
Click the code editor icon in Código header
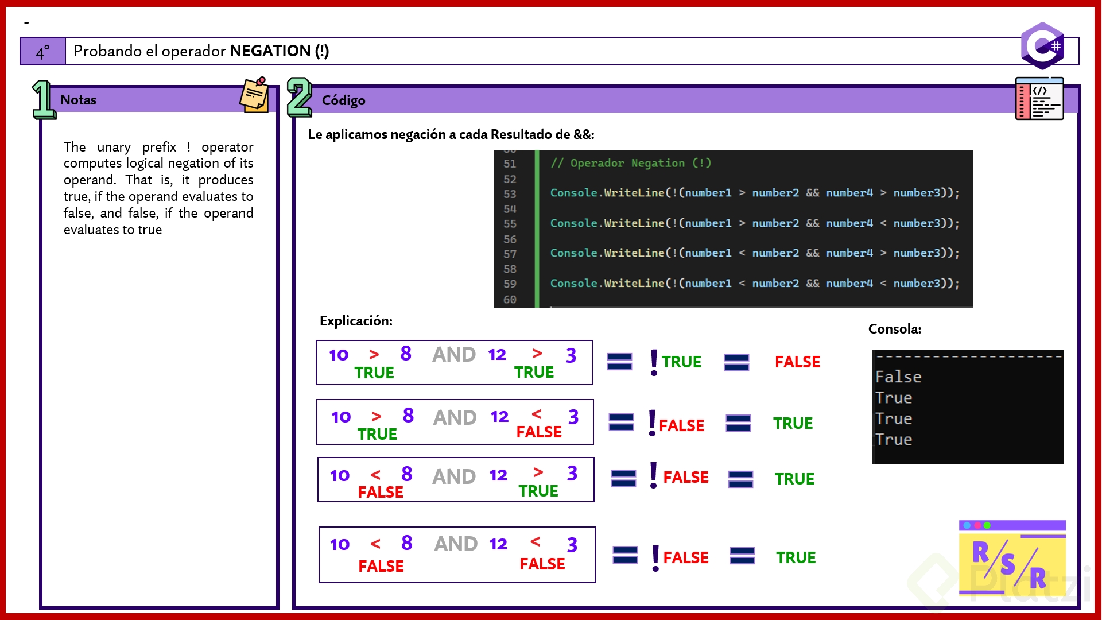pyautogui.click(x=1039, y=99)
